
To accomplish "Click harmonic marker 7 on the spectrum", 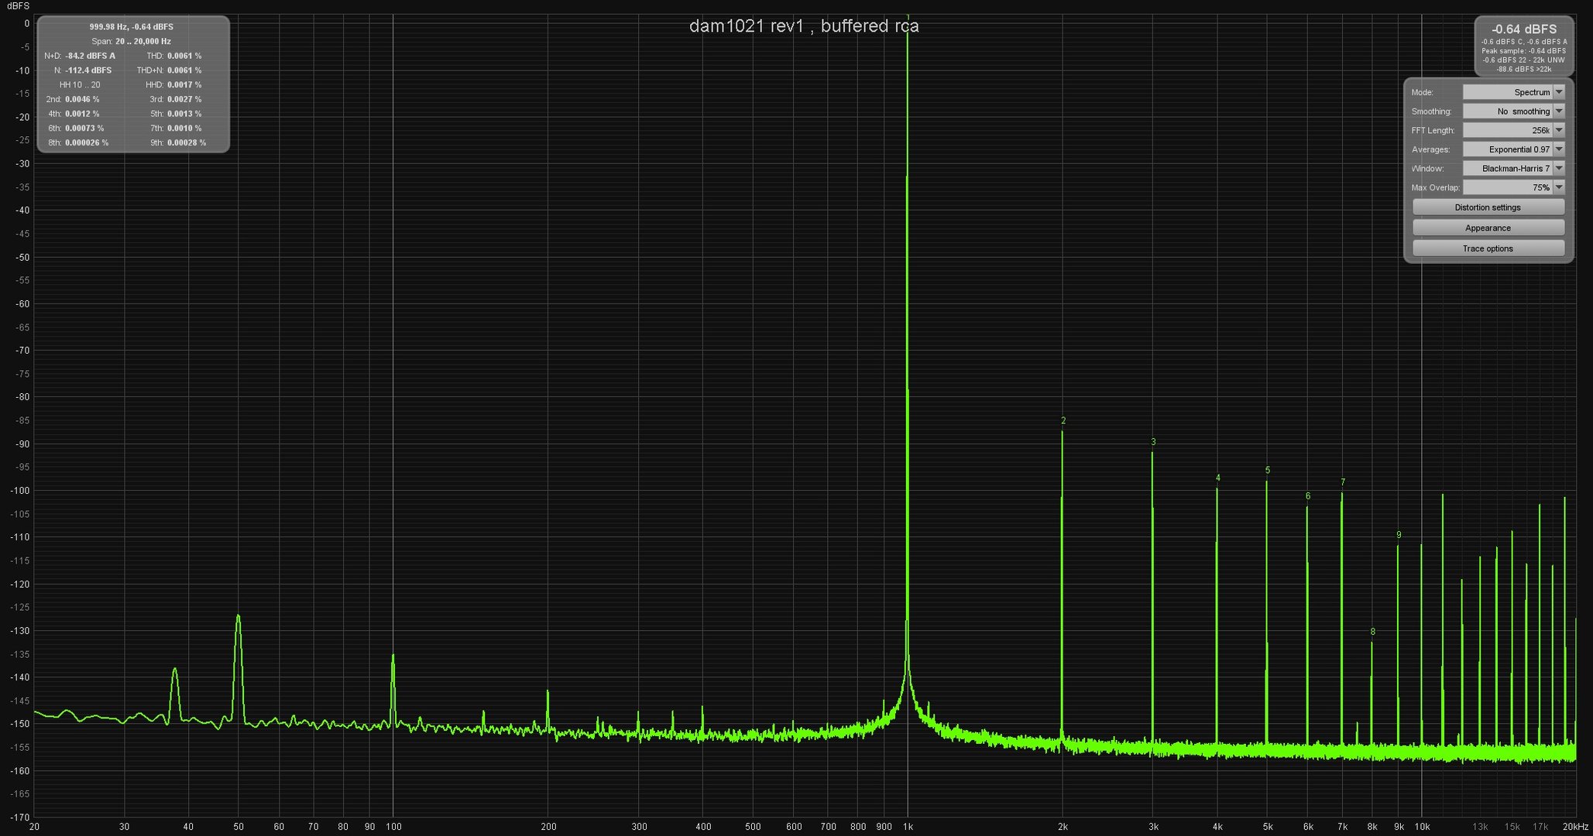I will pos(1343,482).
